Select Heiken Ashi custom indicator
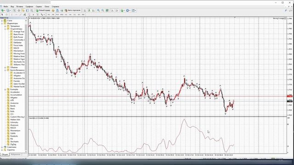 [15, 120]
